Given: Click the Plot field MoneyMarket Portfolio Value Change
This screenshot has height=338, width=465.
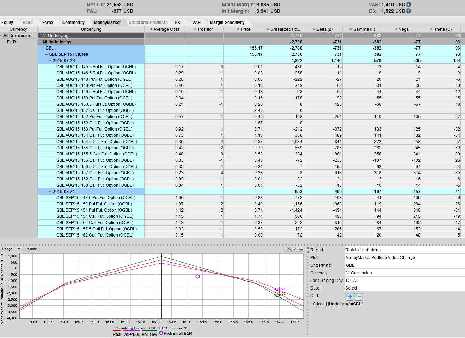Looking at the screenshot, I should (405, 258).
